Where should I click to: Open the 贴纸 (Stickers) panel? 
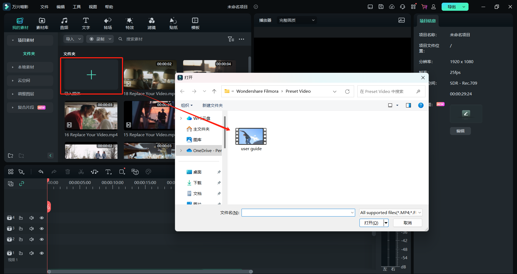[x=173, y=23]
